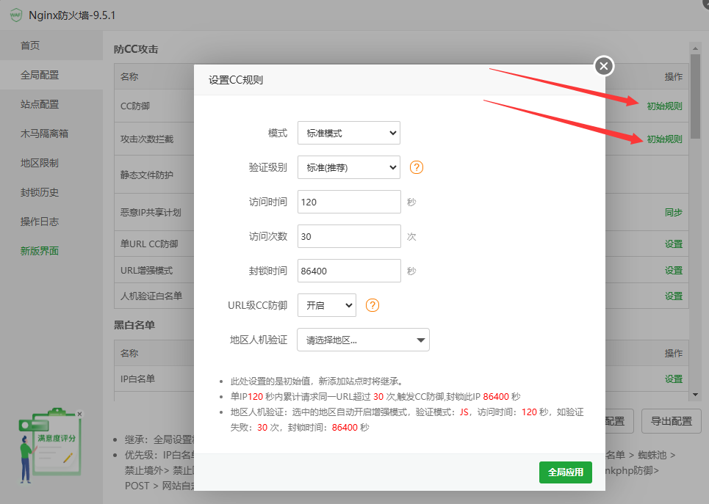Click the WAF shield logo icon

tap(16, 15)
